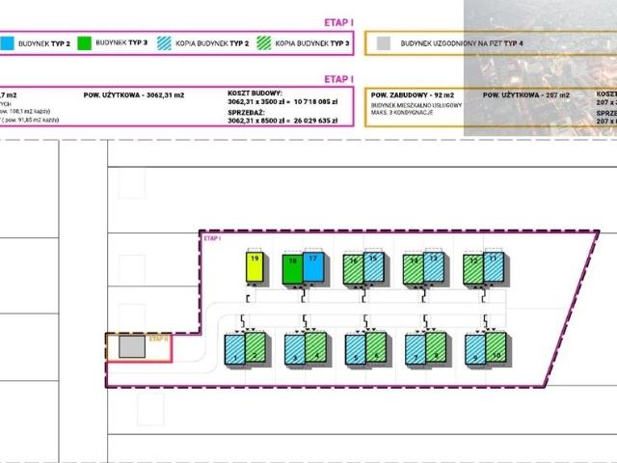Image resolution: width=617 pixels, height=463 pixels.
Task: Select solid green building number 18
Action: tap(292, 270)
